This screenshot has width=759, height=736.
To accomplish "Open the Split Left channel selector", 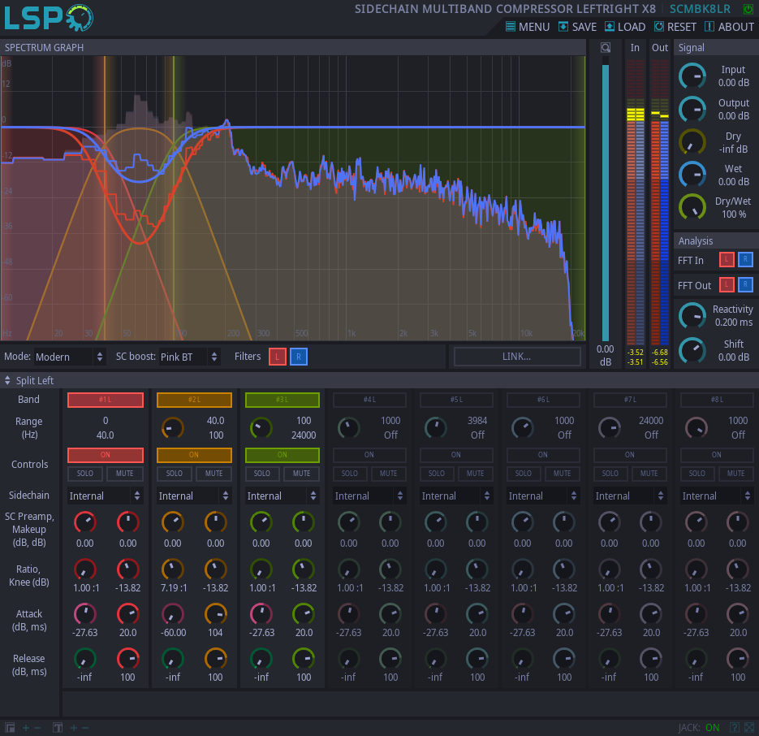I will point(29,381).
